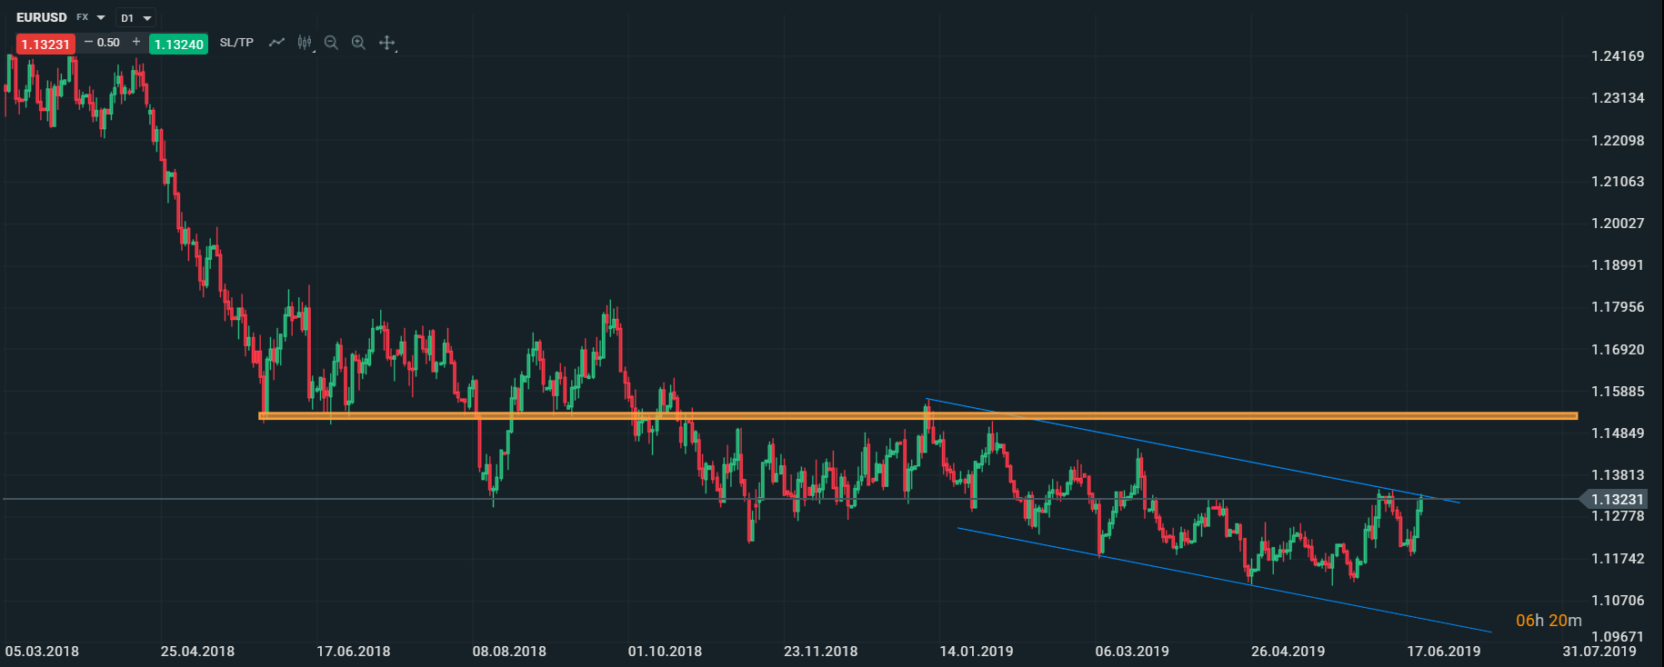Click the 0.50 volume input field

109,43
